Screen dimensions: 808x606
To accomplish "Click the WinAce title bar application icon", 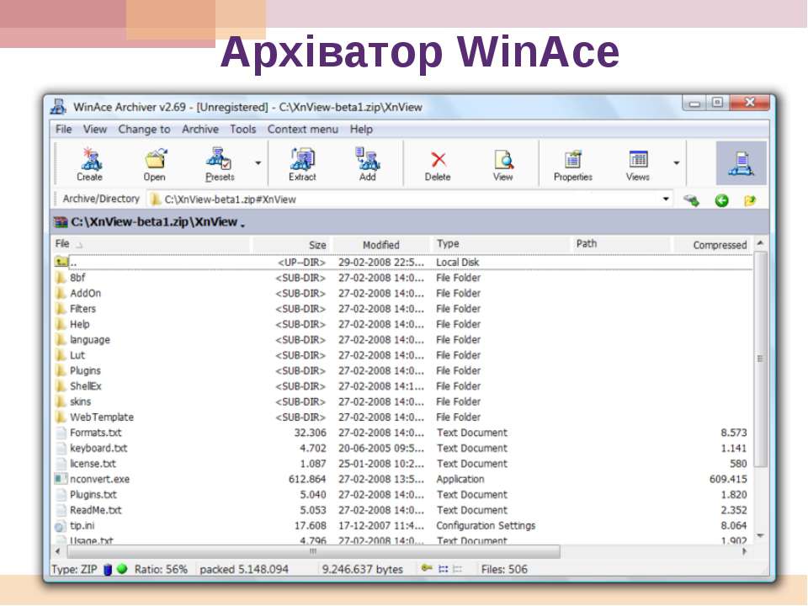I will 58,107.
